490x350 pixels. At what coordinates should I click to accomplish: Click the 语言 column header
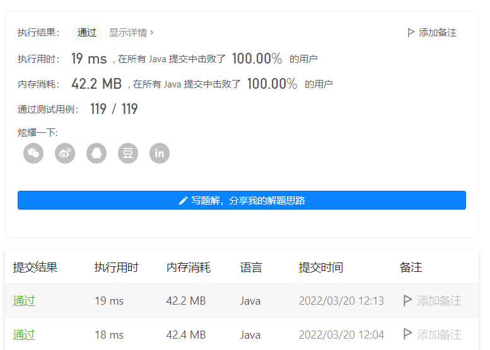251,268
